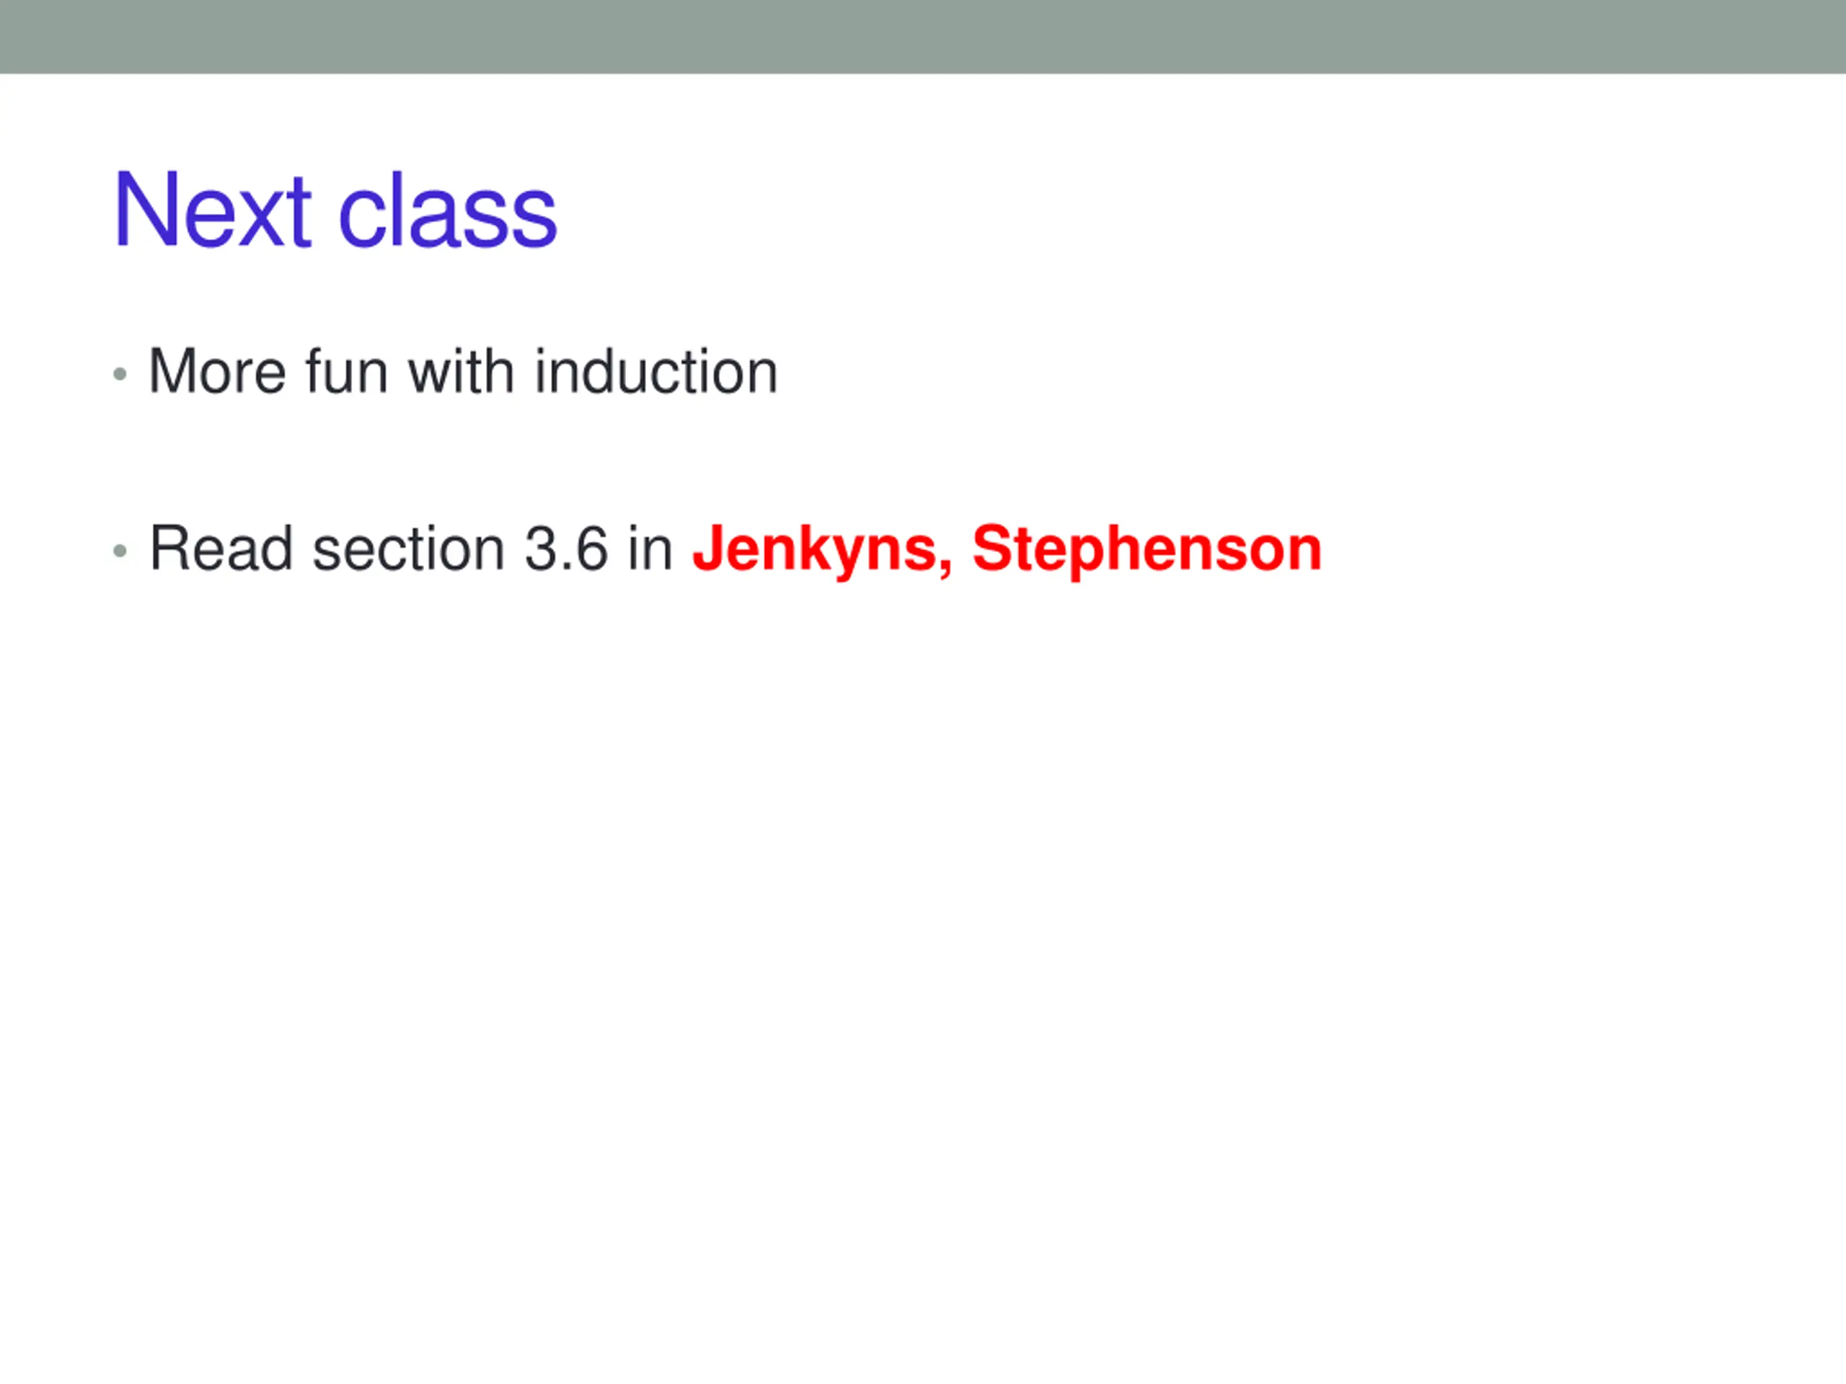Click the word "More" in first bullet
1846x1384 pixels.
[x=218, y=371]
